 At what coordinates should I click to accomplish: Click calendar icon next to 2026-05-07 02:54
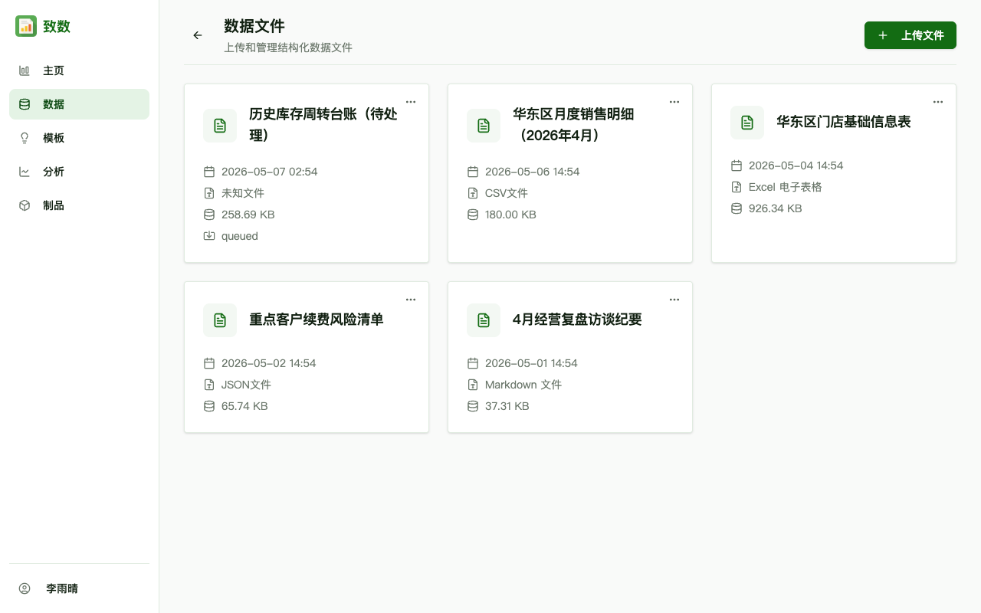pyautogui.click(x=209, y=172)
